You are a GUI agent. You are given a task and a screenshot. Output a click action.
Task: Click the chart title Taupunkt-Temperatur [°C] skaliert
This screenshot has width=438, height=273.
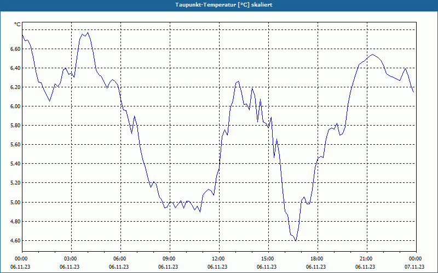click(x=224, y=5)
